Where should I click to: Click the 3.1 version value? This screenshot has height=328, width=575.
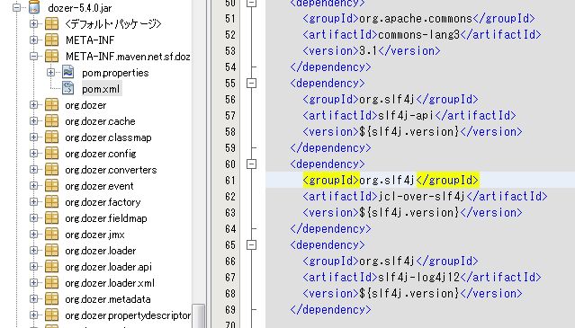[369, 51]
